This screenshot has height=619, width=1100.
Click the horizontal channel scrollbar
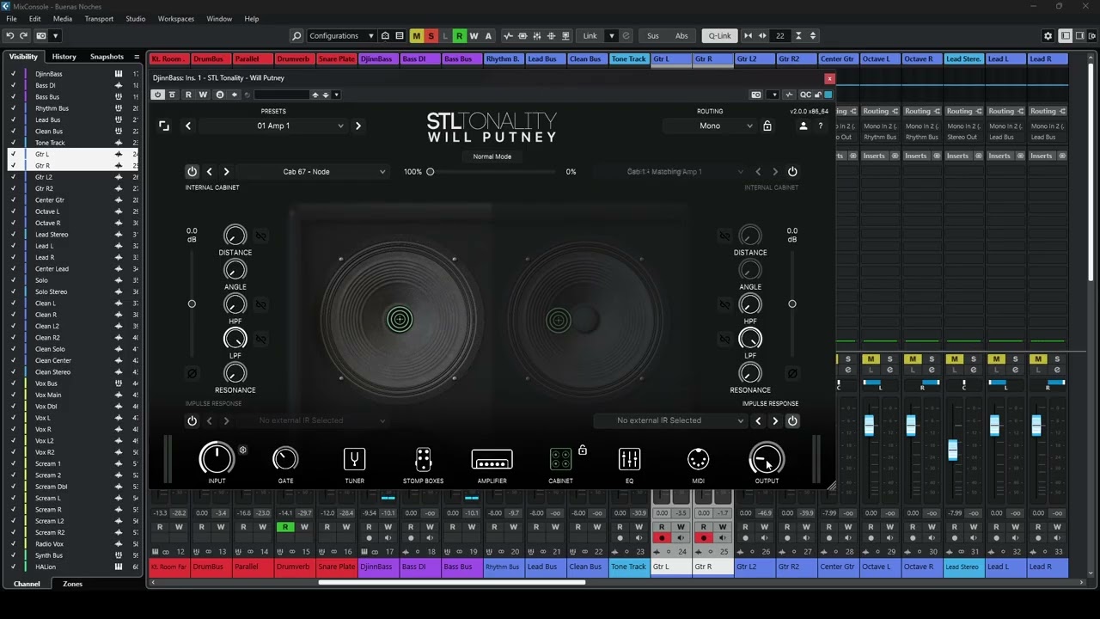pos(451,583)
